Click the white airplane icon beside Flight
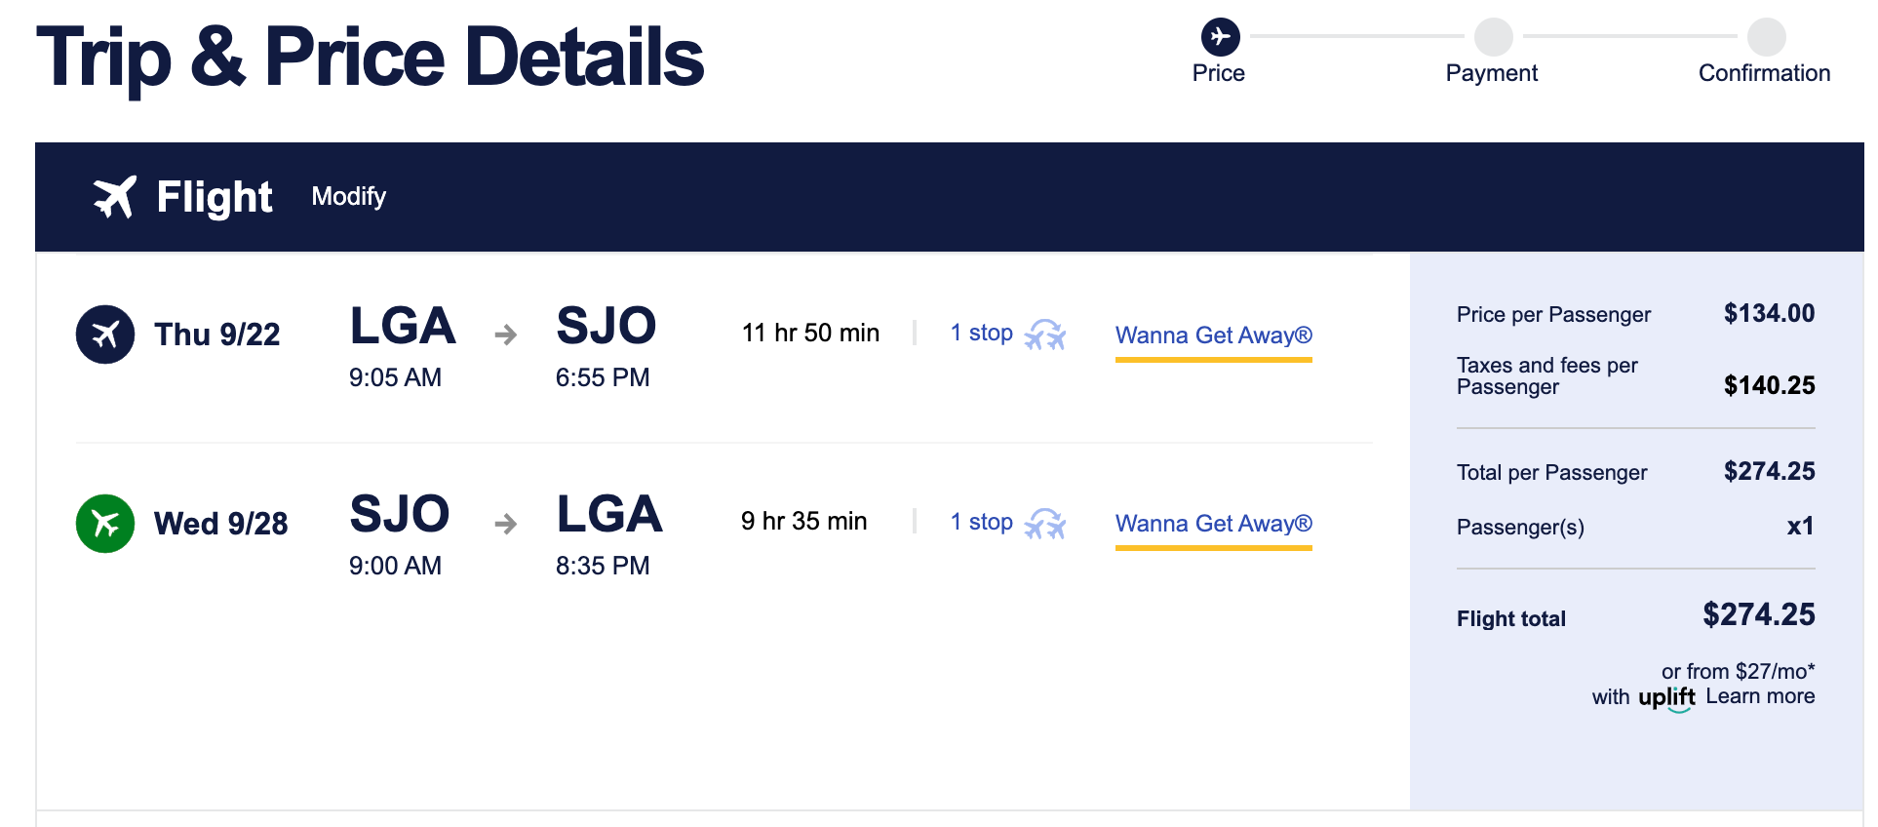The height and width of the screenshot is (827, 1878). (114, 197)
